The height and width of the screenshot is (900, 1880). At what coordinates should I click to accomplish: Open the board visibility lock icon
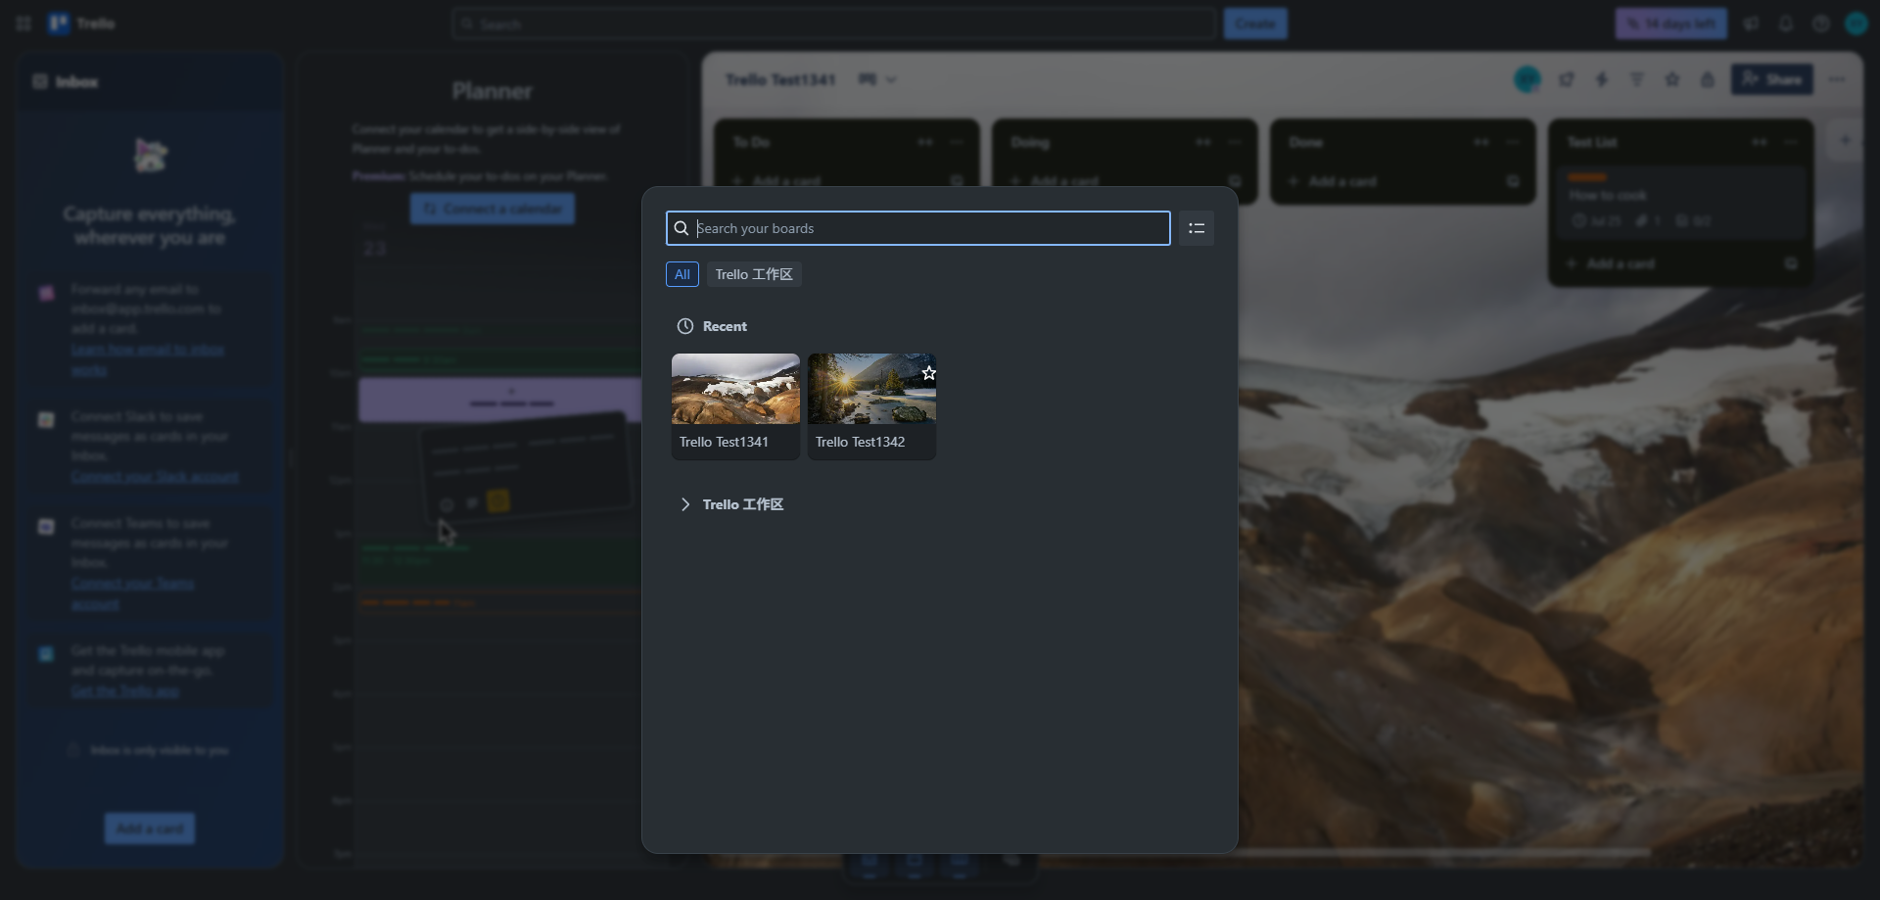1708,79
